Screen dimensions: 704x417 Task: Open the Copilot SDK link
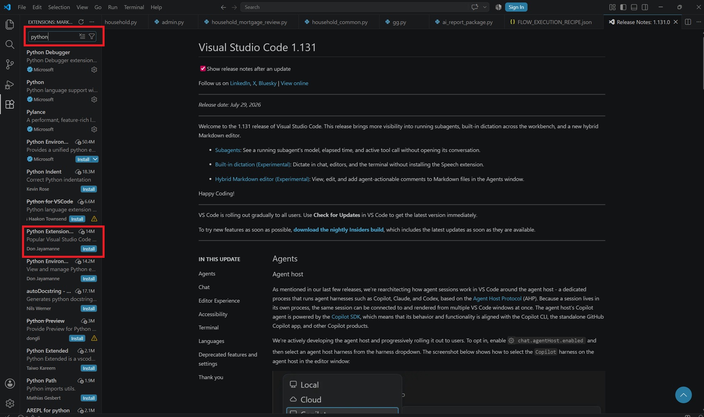tap(346, 317)
